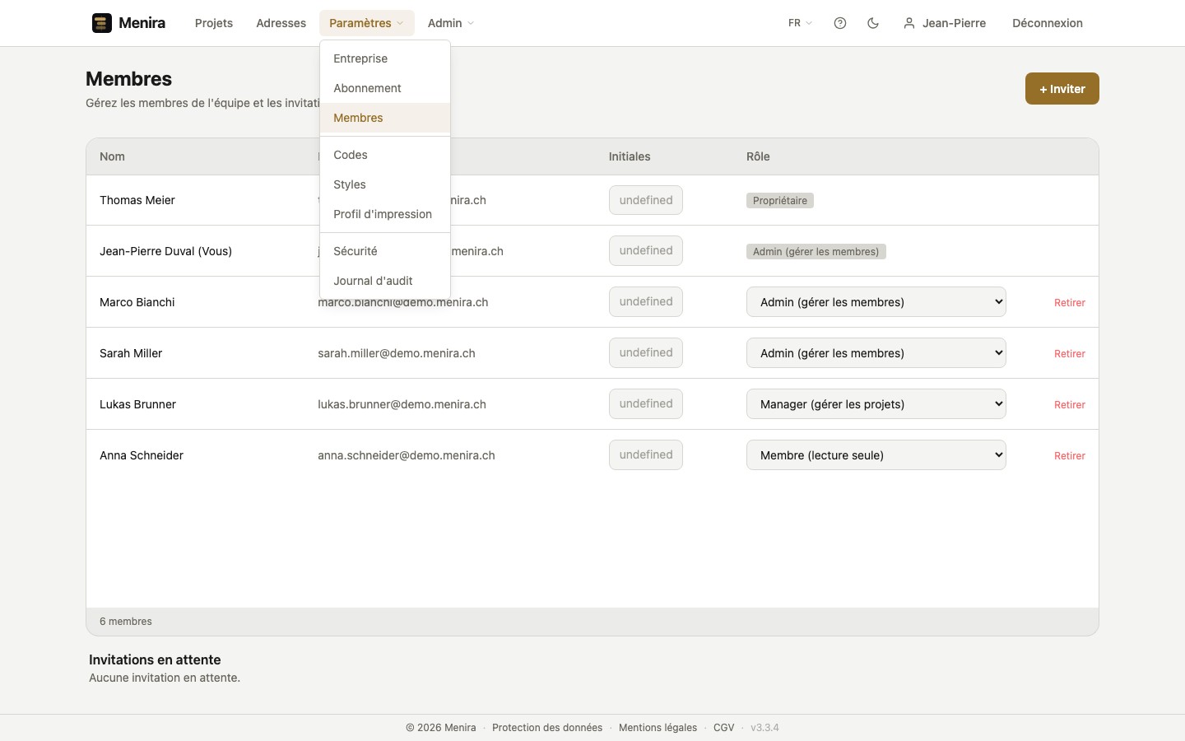Viewport: 1185px width, 741px height.
Task: Click the 6 membres count text
Action: pyautogui.click(x=126, y=622)
